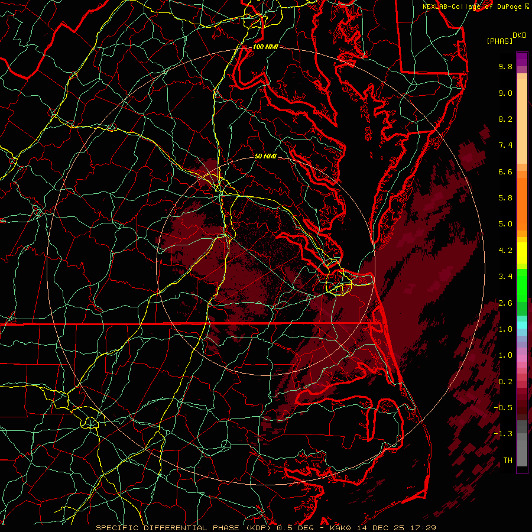Click the 4.2 scale value
This screenshot has width=532, height=532.
coord(505,251)
